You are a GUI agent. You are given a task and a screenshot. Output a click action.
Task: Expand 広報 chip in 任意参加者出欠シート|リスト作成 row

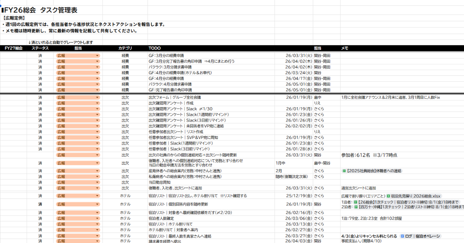[78, 132]
